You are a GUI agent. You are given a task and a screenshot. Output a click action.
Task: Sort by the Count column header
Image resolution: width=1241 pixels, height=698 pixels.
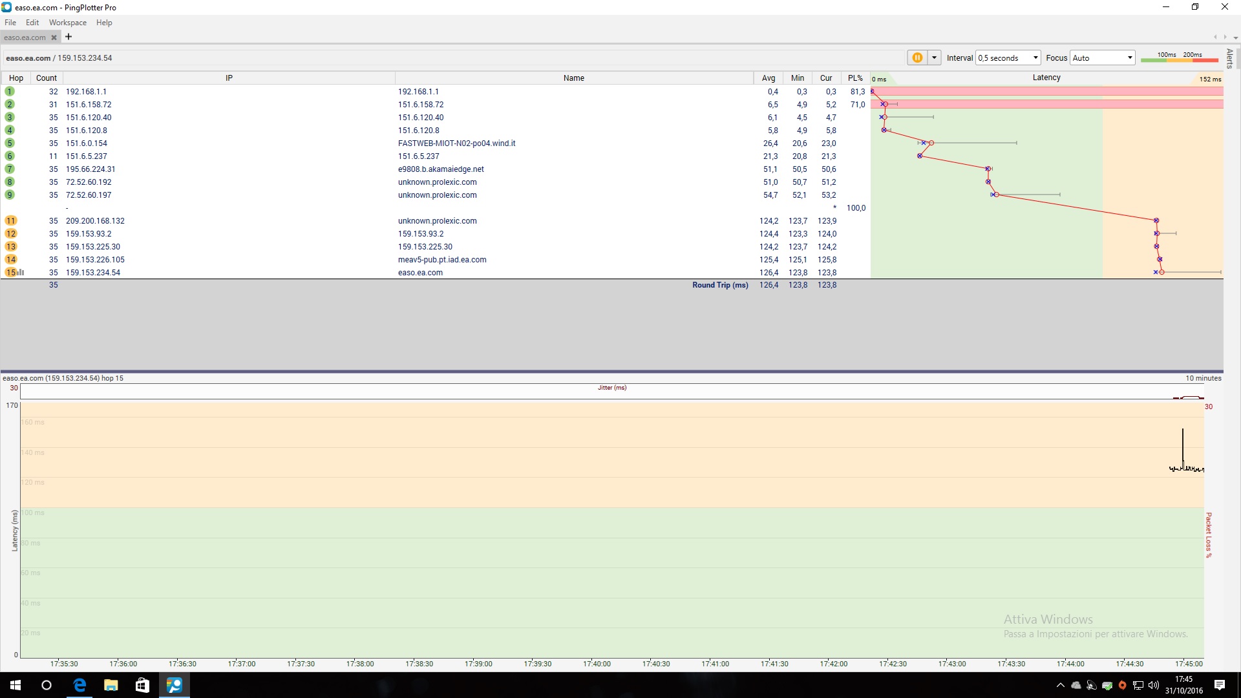click(47, 78)
